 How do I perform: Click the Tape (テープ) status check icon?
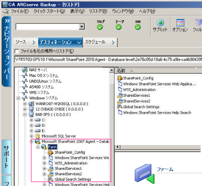119,27
